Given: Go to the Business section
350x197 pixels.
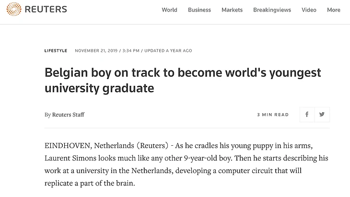Looking at the screenshot, I should (x=199, y=10).
